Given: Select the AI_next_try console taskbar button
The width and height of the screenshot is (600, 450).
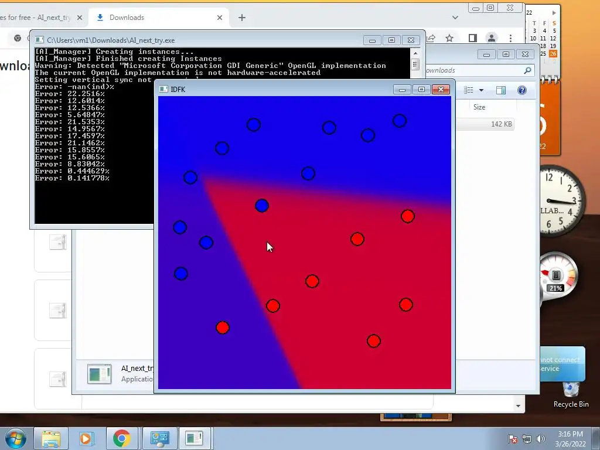Looking at the screenshot, I should click(x=194, y=438).
